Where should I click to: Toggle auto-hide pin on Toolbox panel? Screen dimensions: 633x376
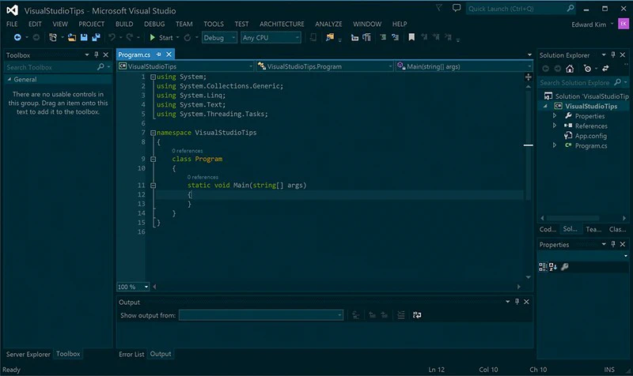tap(96, 55)
